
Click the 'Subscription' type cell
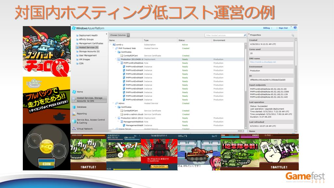tap(150, 45)
